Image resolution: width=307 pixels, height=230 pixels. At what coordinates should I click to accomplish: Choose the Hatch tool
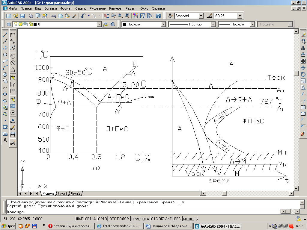tap(5, 127)
